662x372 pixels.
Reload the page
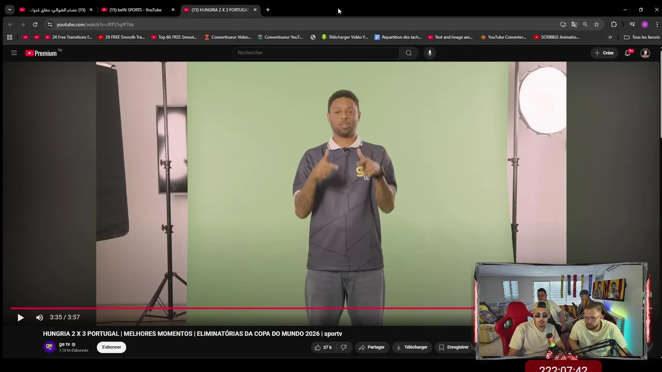[x=35, y=24]
